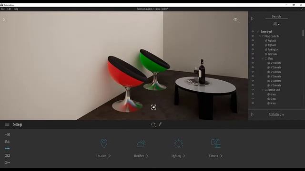Viewport: 305px width, 171px height.
Task: Open Camera settings
Action: pyautogui.click(x=215, y=156)
